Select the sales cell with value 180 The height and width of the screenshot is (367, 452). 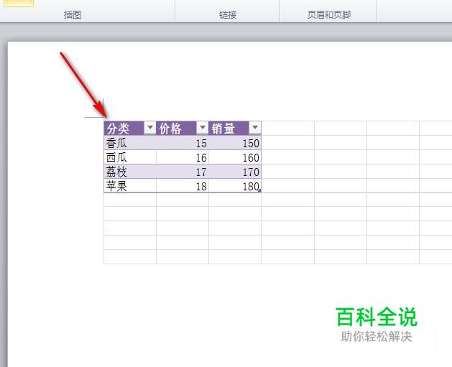click(x=235, y=185)
